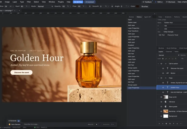Viewport: 187px width, 129px height.
Task: Delete layer with the minus icon
Action: (181, 124)
